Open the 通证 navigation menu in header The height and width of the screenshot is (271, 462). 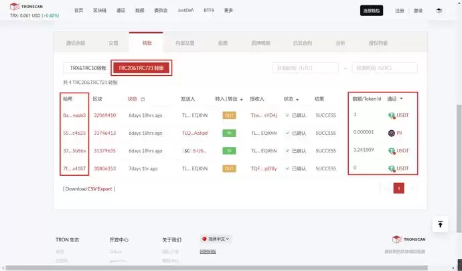pyautogui.click(x=121, y=10)
